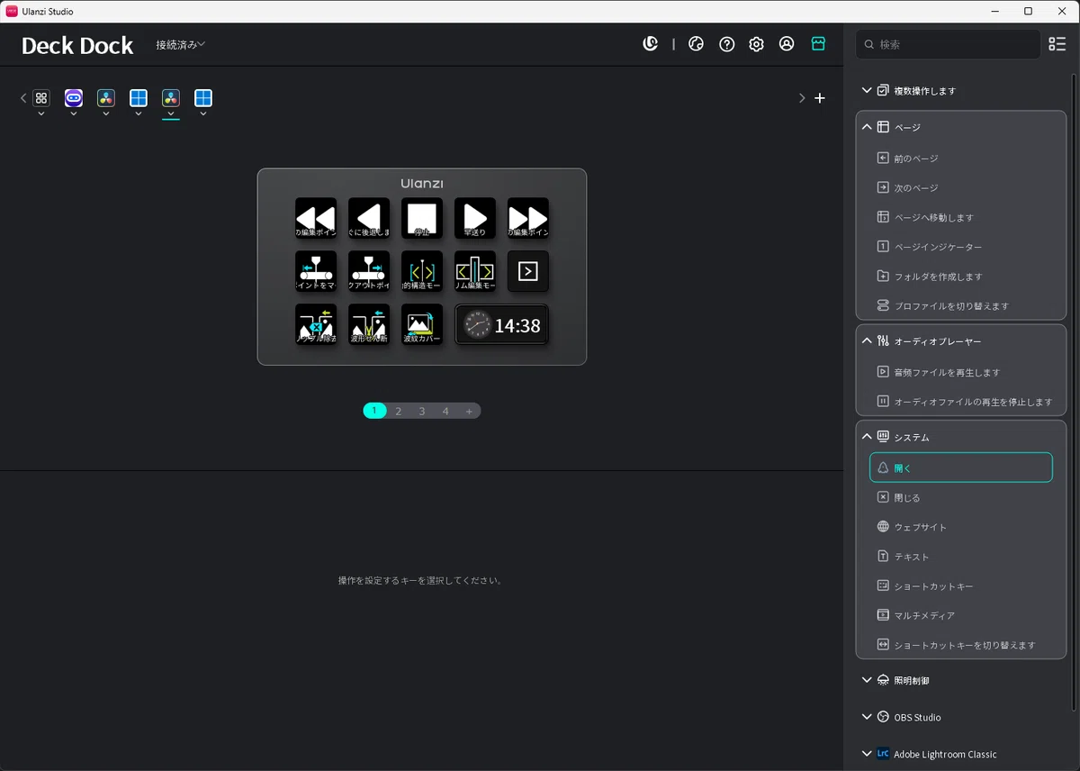Viewport: 1080px width, 771px height.
Task: Add a new page with the + pager button
Action: pos(469,411)
